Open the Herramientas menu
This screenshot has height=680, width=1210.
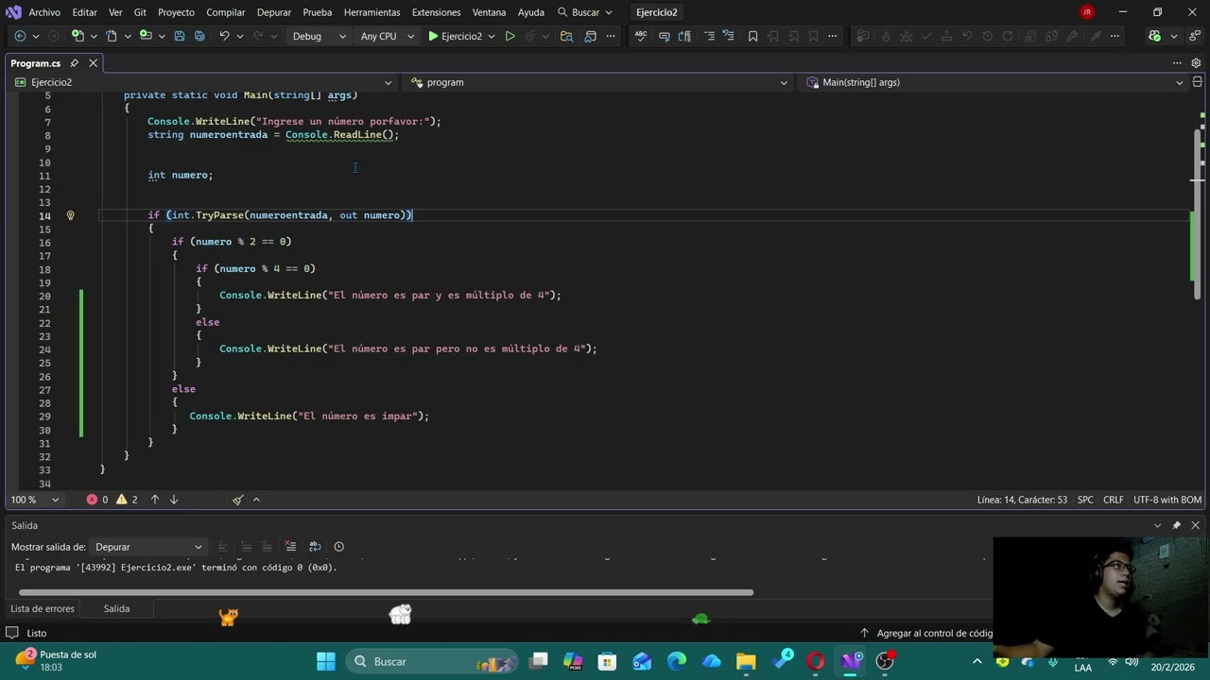(372, 12)
